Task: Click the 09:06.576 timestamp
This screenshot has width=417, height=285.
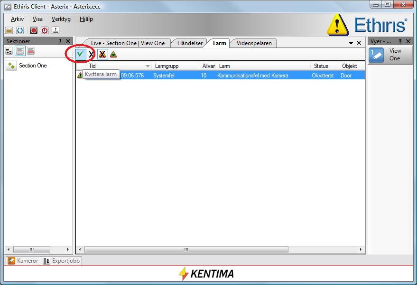Action: click(x=132, y=76)
